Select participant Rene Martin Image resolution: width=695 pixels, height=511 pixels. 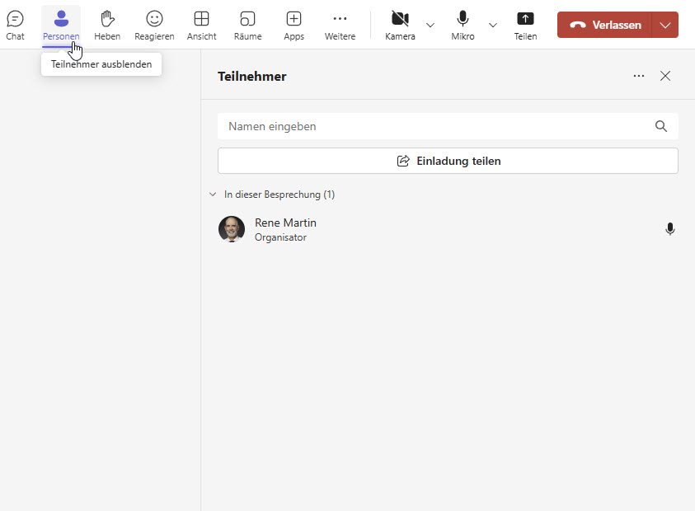click(x=448, y=230)
